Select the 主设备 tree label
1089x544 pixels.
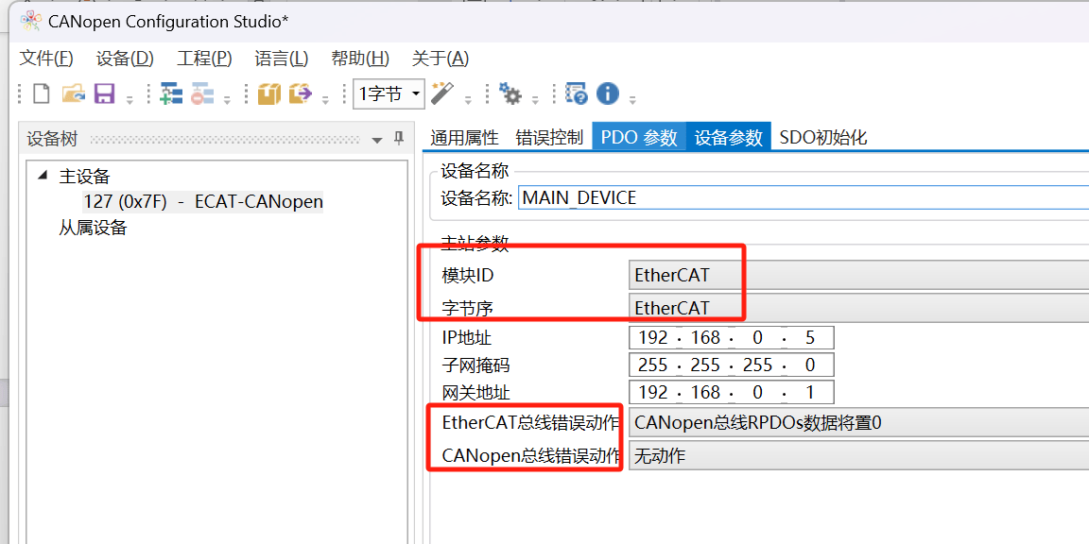click(84, 177)
